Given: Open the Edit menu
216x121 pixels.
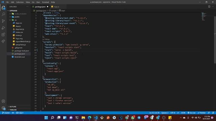Looking at the screenshot, I should [x=12, y=2].
